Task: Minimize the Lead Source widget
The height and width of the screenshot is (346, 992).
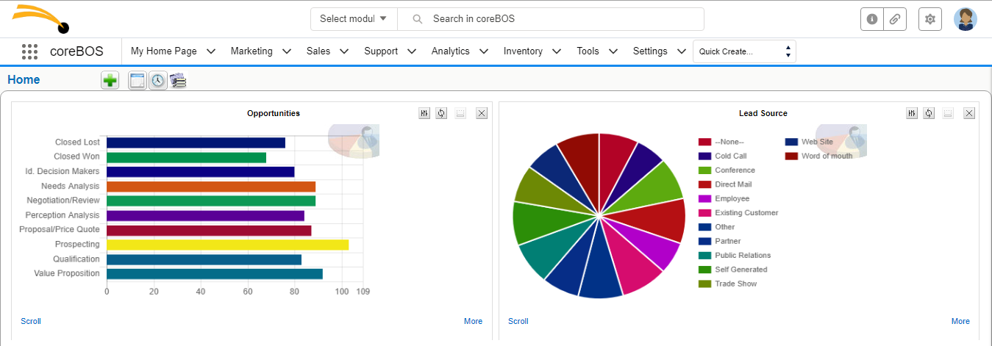Action: point(948,113)
